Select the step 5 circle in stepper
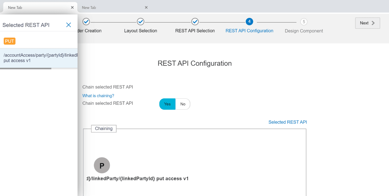Screen dimensions: 389x196 [x=304, y=22]
